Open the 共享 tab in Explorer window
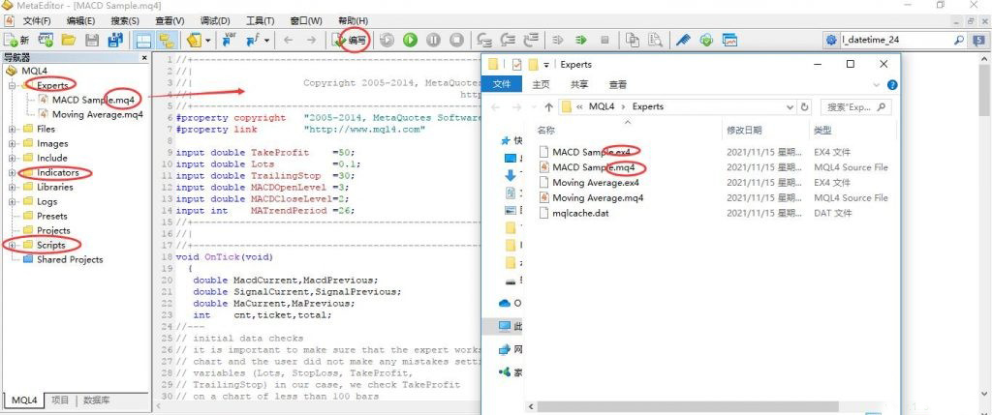The width and height of the screenshot is (992, 415). [579, 84]
